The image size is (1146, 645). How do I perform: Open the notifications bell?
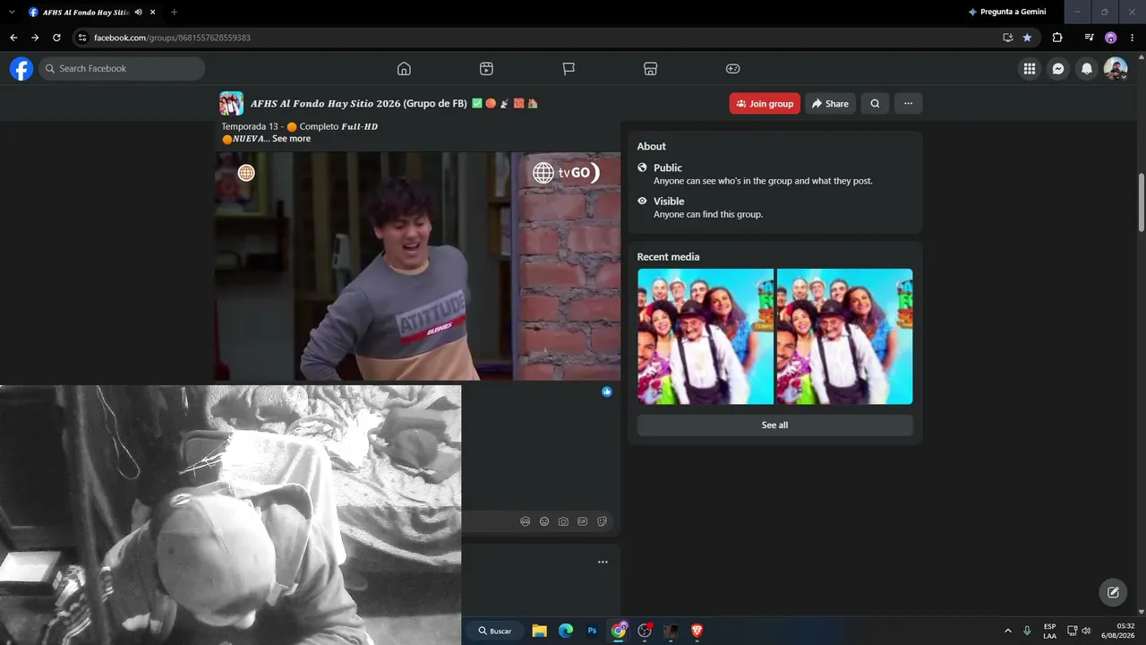[1087, 69]
